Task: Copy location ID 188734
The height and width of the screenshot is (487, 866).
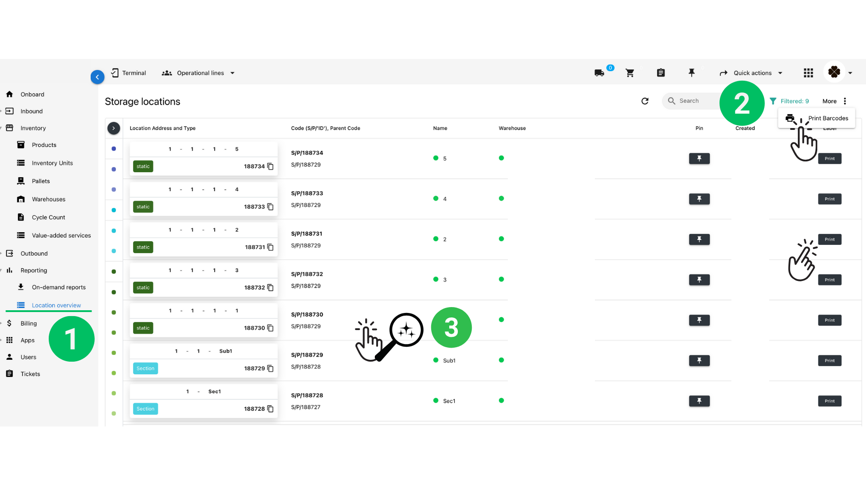Action: point(271,166)
